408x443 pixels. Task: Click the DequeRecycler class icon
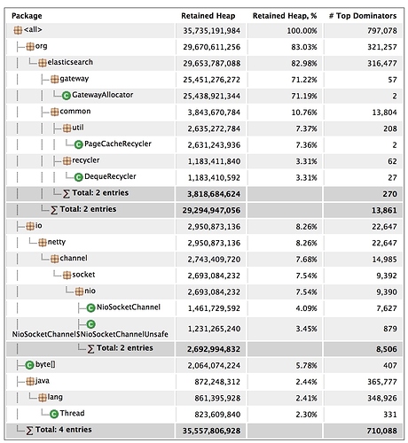pos(78,177)
